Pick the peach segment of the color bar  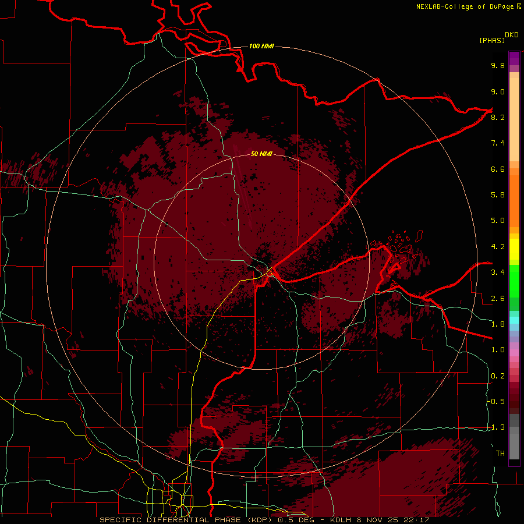[514, 117]
